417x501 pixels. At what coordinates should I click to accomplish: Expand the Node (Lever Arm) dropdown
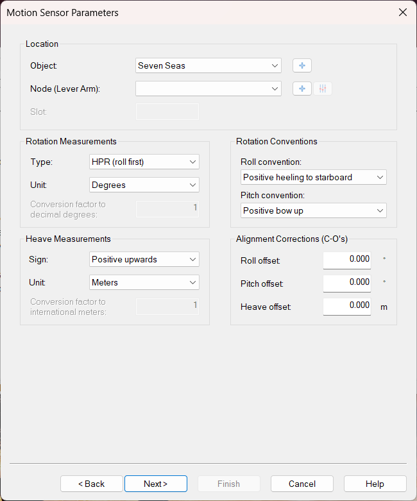208,89
